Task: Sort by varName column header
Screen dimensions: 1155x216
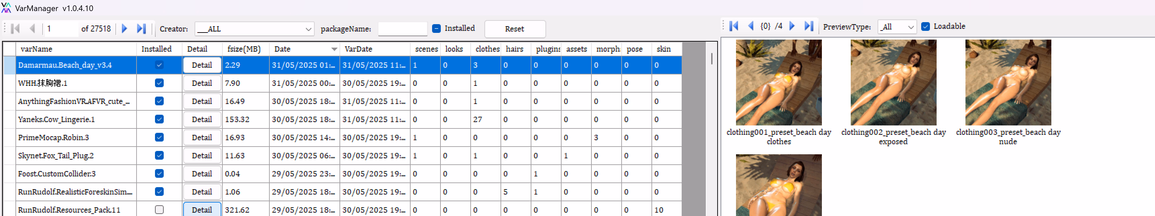Action: (x=76, y=49)
